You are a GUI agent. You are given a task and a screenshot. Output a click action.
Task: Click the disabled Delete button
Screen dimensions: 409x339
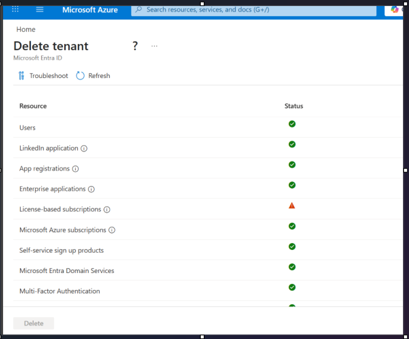tap(34, 323)
